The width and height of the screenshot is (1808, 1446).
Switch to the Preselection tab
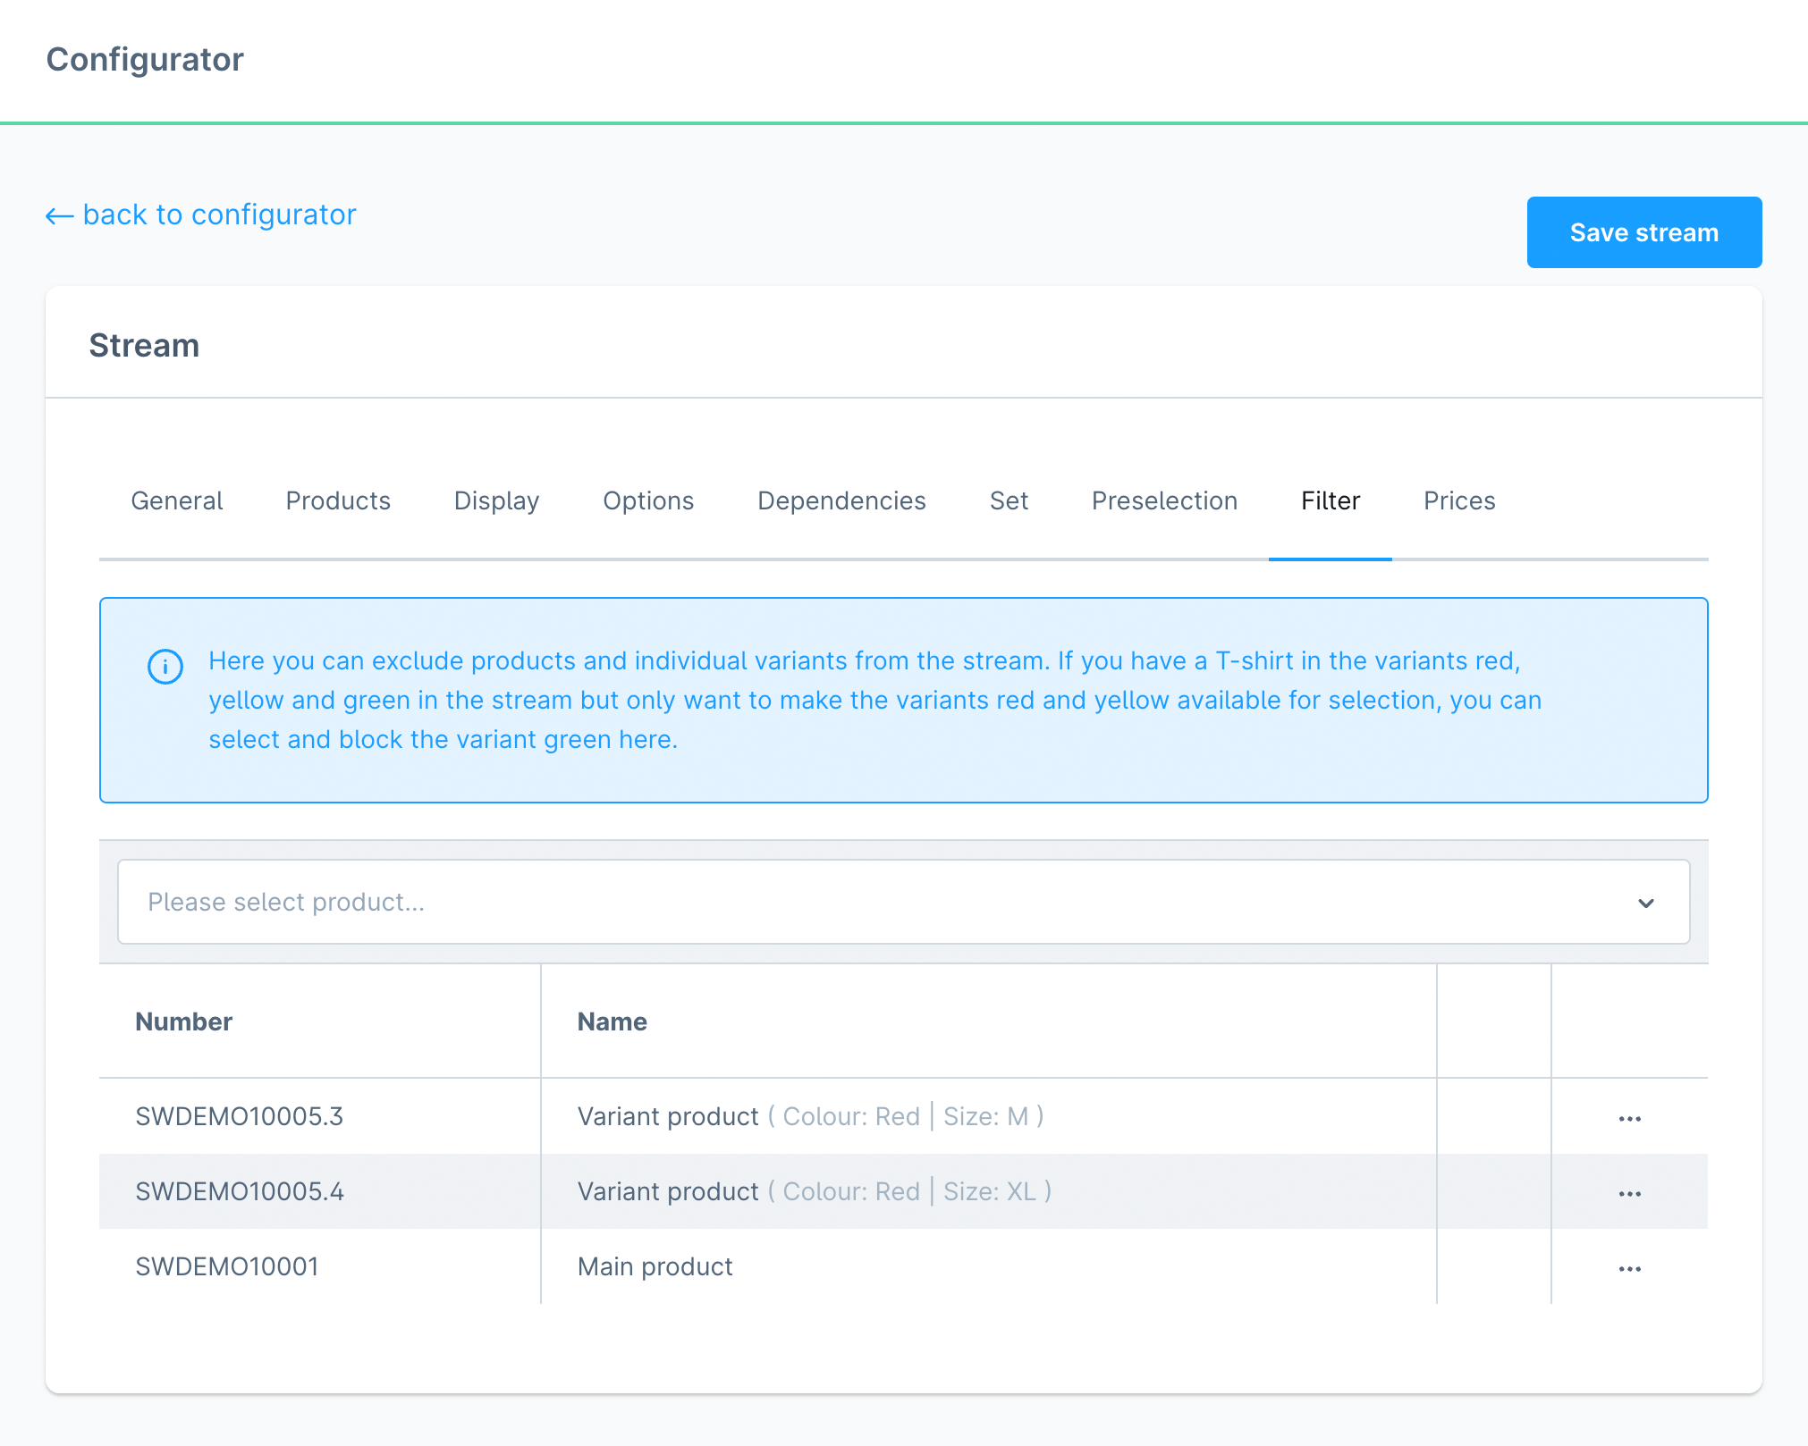pyautogui.click(x=1164, y=500)
